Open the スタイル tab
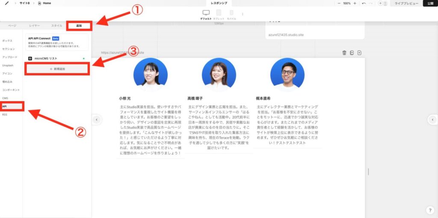The width and height of the screenshot is (438, 218). coord(56,26)
